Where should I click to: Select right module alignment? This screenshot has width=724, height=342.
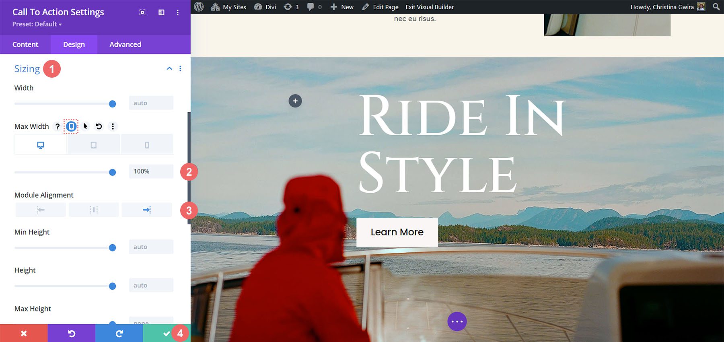coord(147,210)
